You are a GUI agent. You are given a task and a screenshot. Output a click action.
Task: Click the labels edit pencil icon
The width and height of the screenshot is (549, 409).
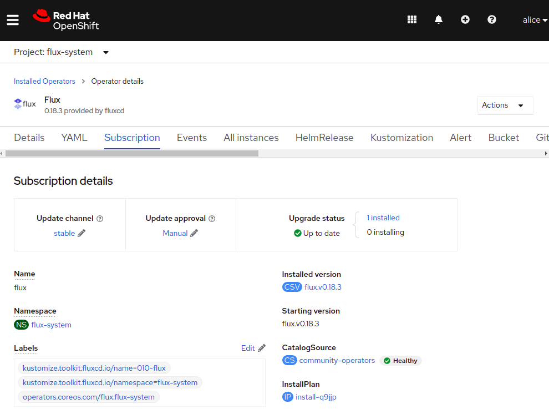(262, 348)
